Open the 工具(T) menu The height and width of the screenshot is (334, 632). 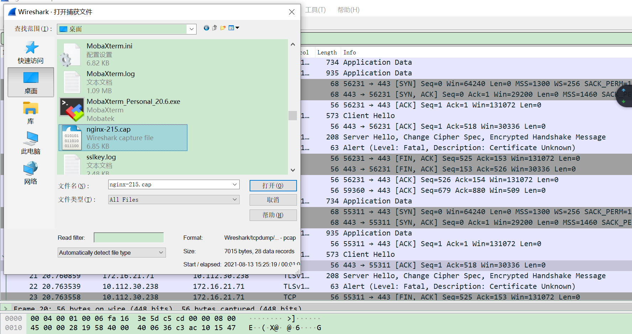click(315, 10)
